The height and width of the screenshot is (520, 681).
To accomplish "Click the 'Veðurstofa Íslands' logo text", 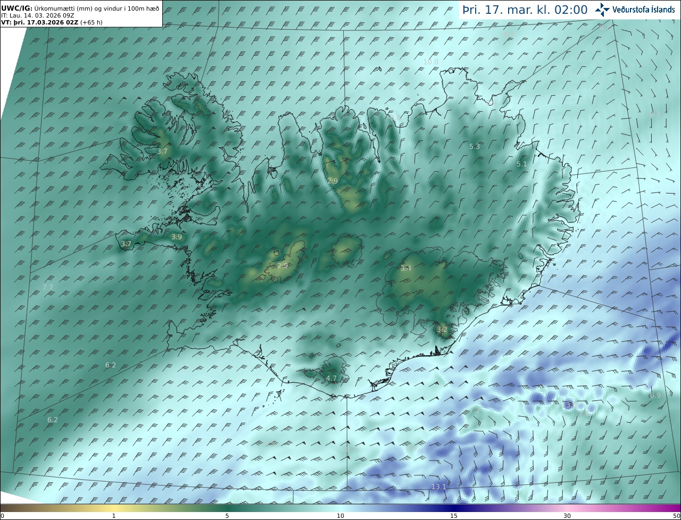I will tap(644, 10).
